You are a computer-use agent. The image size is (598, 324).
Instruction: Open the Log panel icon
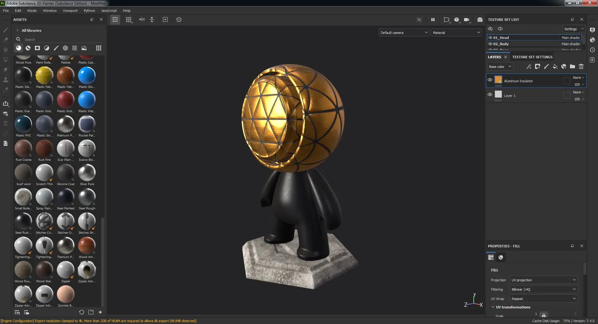592,60
